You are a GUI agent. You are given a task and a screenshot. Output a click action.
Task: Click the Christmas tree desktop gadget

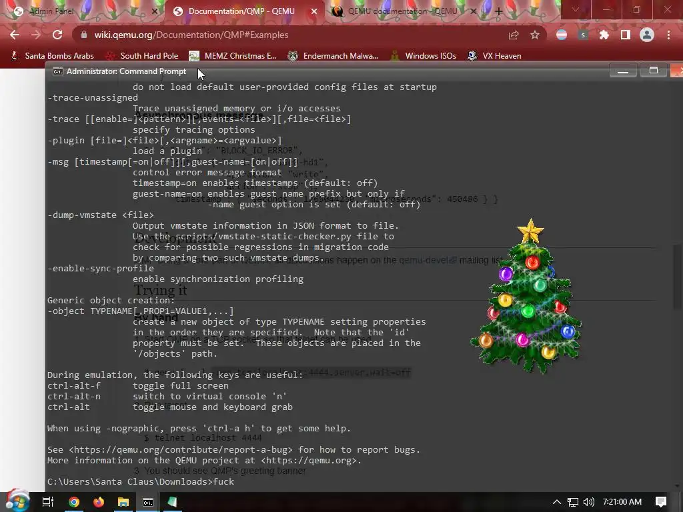pyautogui.click(x=527, y=296)
